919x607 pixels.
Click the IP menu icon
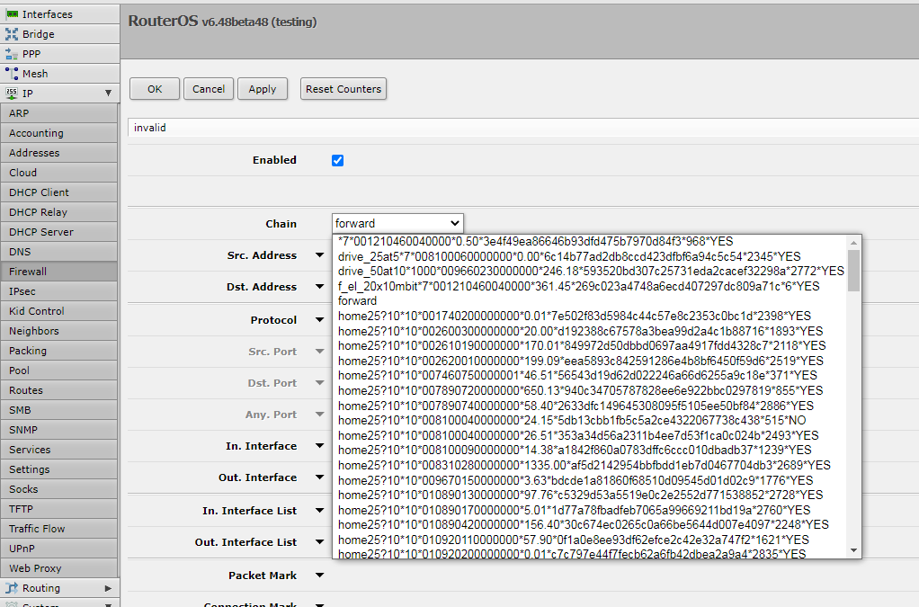click(x=12, y=94)
